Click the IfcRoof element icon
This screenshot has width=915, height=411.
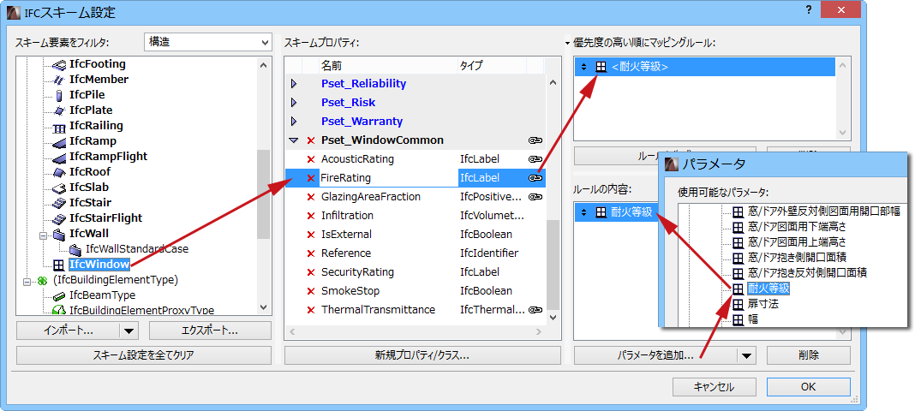click(58, 172)
